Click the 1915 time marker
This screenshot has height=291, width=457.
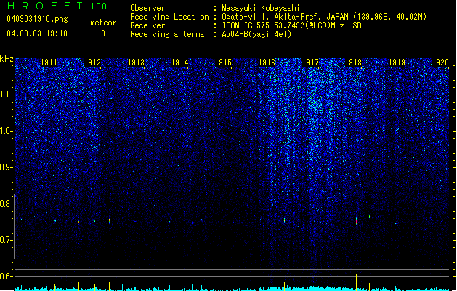tap(223, 63)
